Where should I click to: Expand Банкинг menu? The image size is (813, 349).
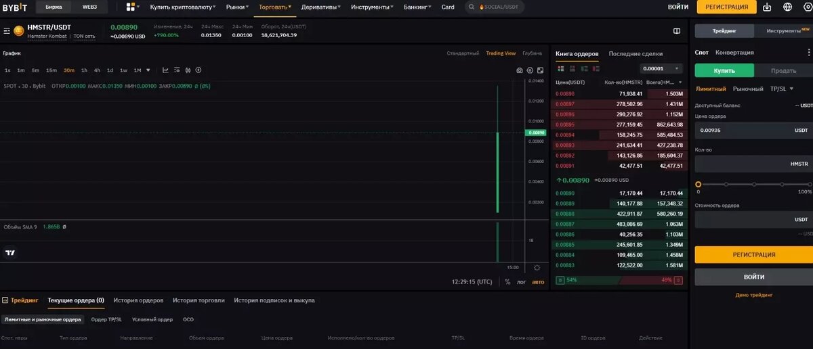coord(417,7)
